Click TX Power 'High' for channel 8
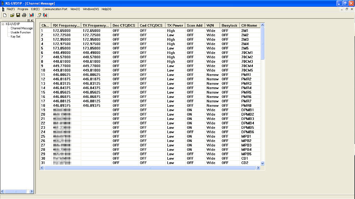 click(171, 61)
